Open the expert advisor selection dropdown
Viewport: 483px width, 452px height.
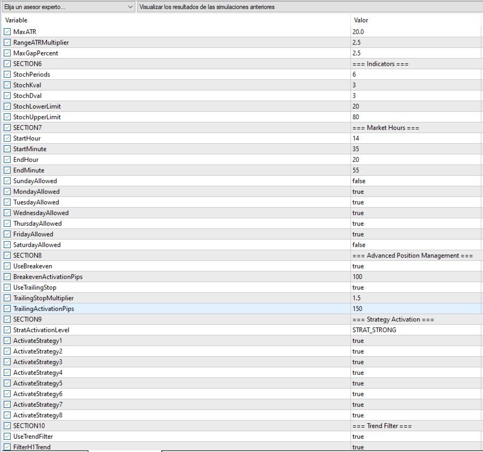point(68,7)
